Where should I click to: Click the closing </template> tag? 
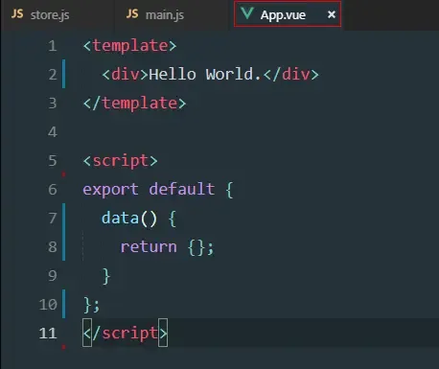[x=134, y=104]
